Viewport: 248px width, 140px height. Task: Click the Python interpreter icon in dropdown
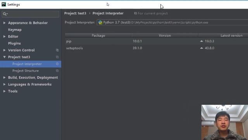(100, 23)
